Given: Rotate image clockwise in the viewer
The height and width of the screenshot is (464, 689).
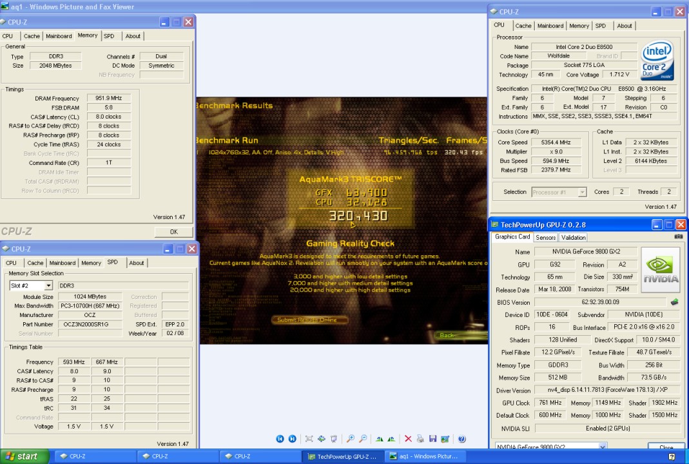Looking at the screenshot, I should [379, 438].
